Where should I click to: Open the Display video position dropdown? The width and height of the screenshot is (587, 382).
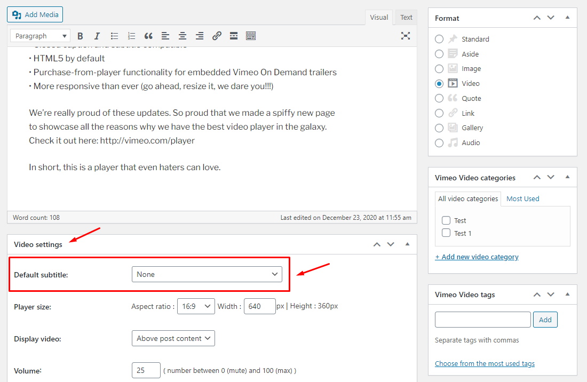pos(173,338)
